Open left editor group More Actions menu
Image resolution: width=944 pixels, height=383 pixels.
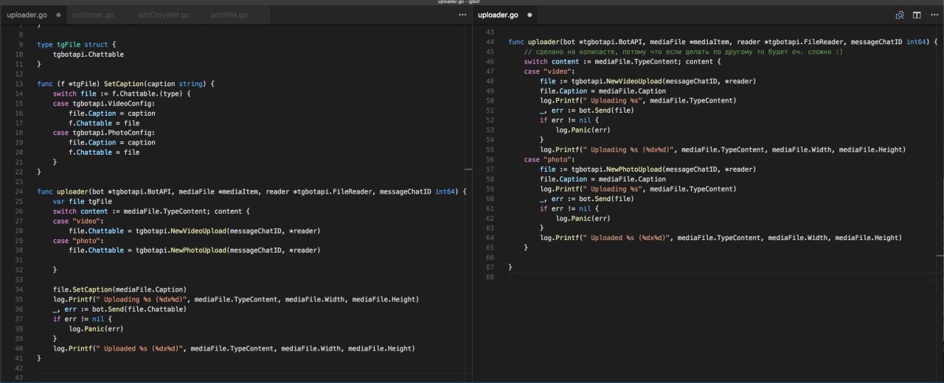click(x=462, y=15)
